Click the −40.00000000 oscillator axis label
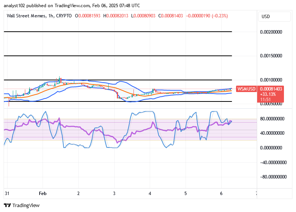 (x=273, y=162)
